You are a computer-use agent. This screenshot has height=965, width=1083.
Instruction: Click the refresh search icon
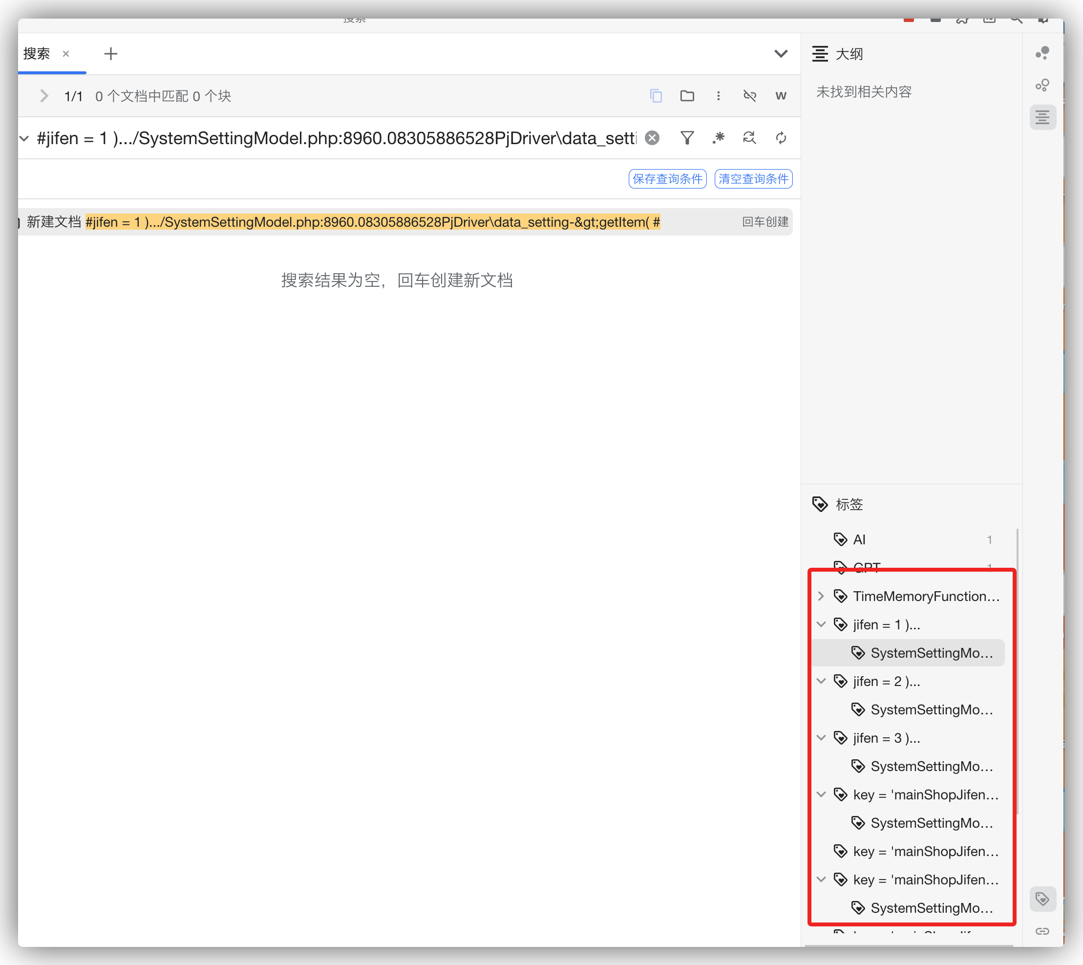[x=781, y=138]
